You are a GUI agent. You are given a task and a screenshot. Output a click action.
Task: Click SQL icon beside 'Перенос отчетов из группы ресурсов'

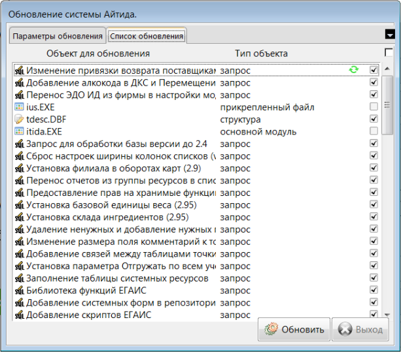[20, 180]
